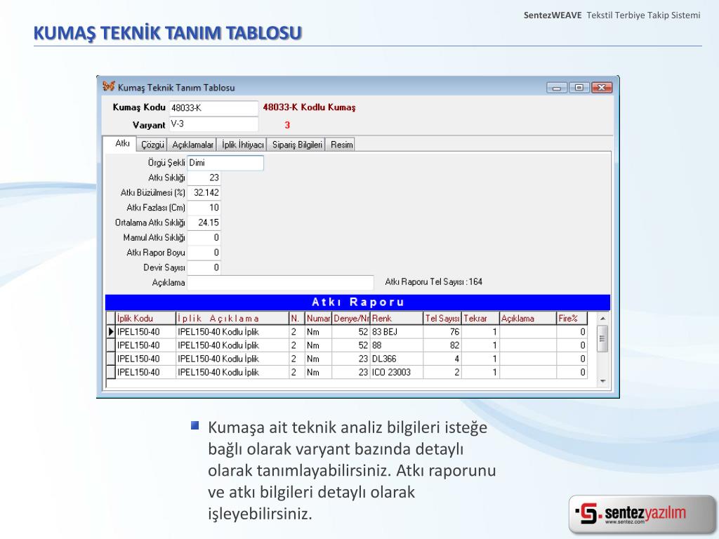Image resolution: width=719 pixels, height=539 pixels.
Task: Click the row selector of the DL366 row
Action: point(110,359)
